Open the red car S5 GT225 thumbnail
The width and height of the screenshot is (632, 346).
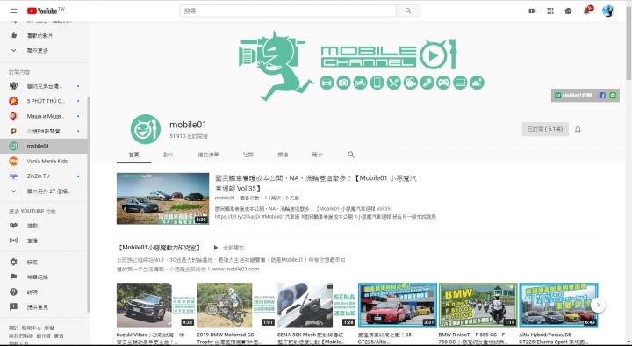tap(398, 305)
